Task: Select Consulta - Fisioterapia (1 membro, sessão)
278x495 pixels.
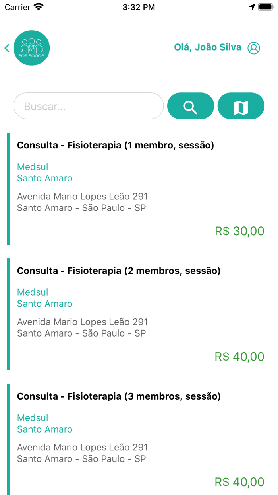Action: pos(116,145)
